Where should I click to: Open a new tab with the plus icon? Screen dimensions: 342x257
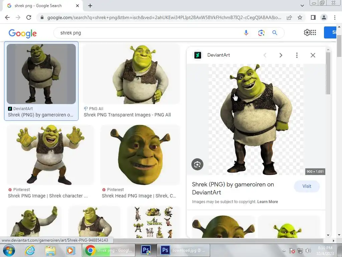(90, 6)
